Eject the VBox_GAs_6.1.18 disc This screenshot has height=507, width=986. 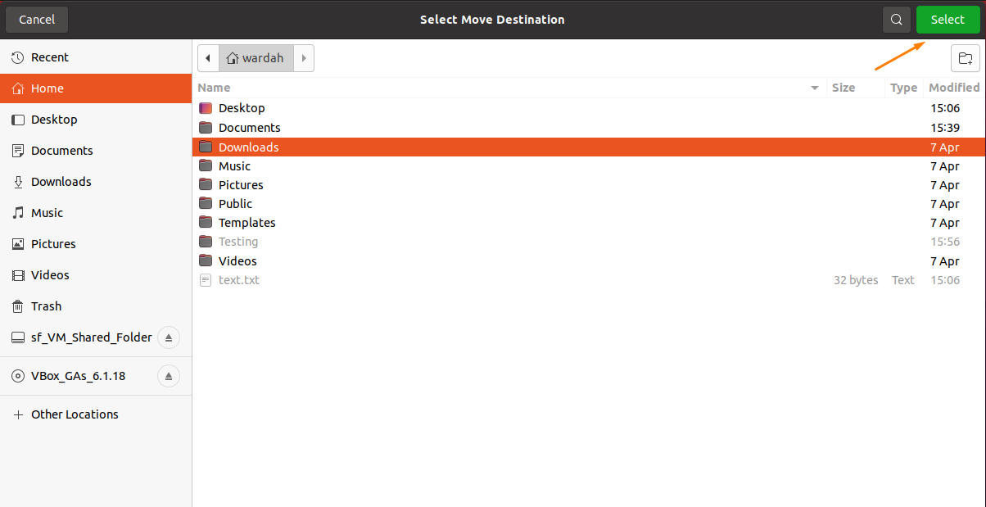(x=169, y=375)
